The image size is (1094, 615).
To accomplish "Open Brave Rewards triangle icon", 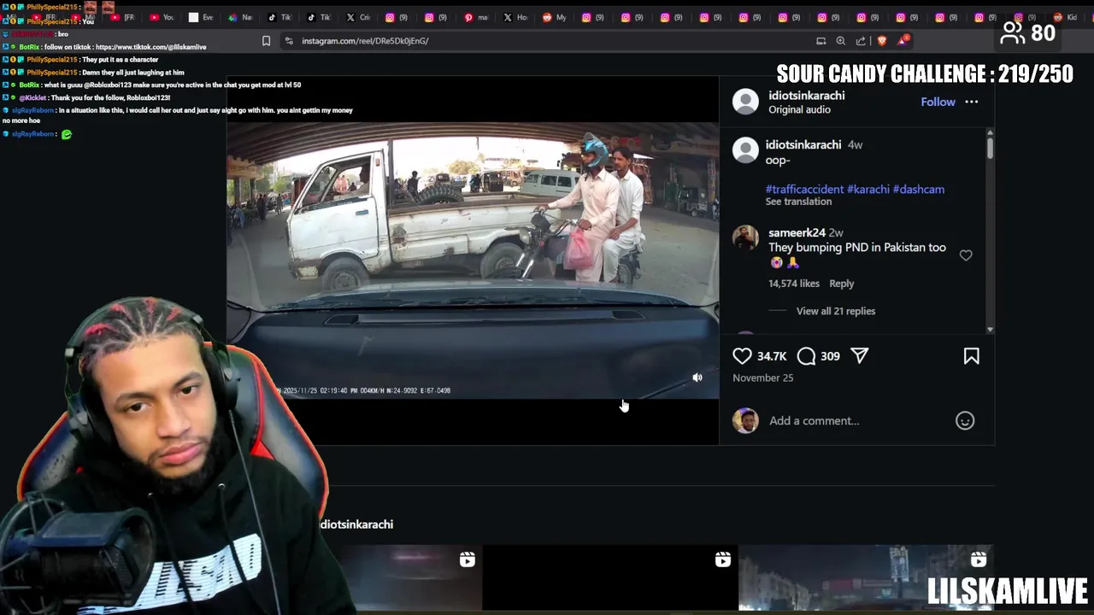I will pyautogui.click(x=903, y=40).
